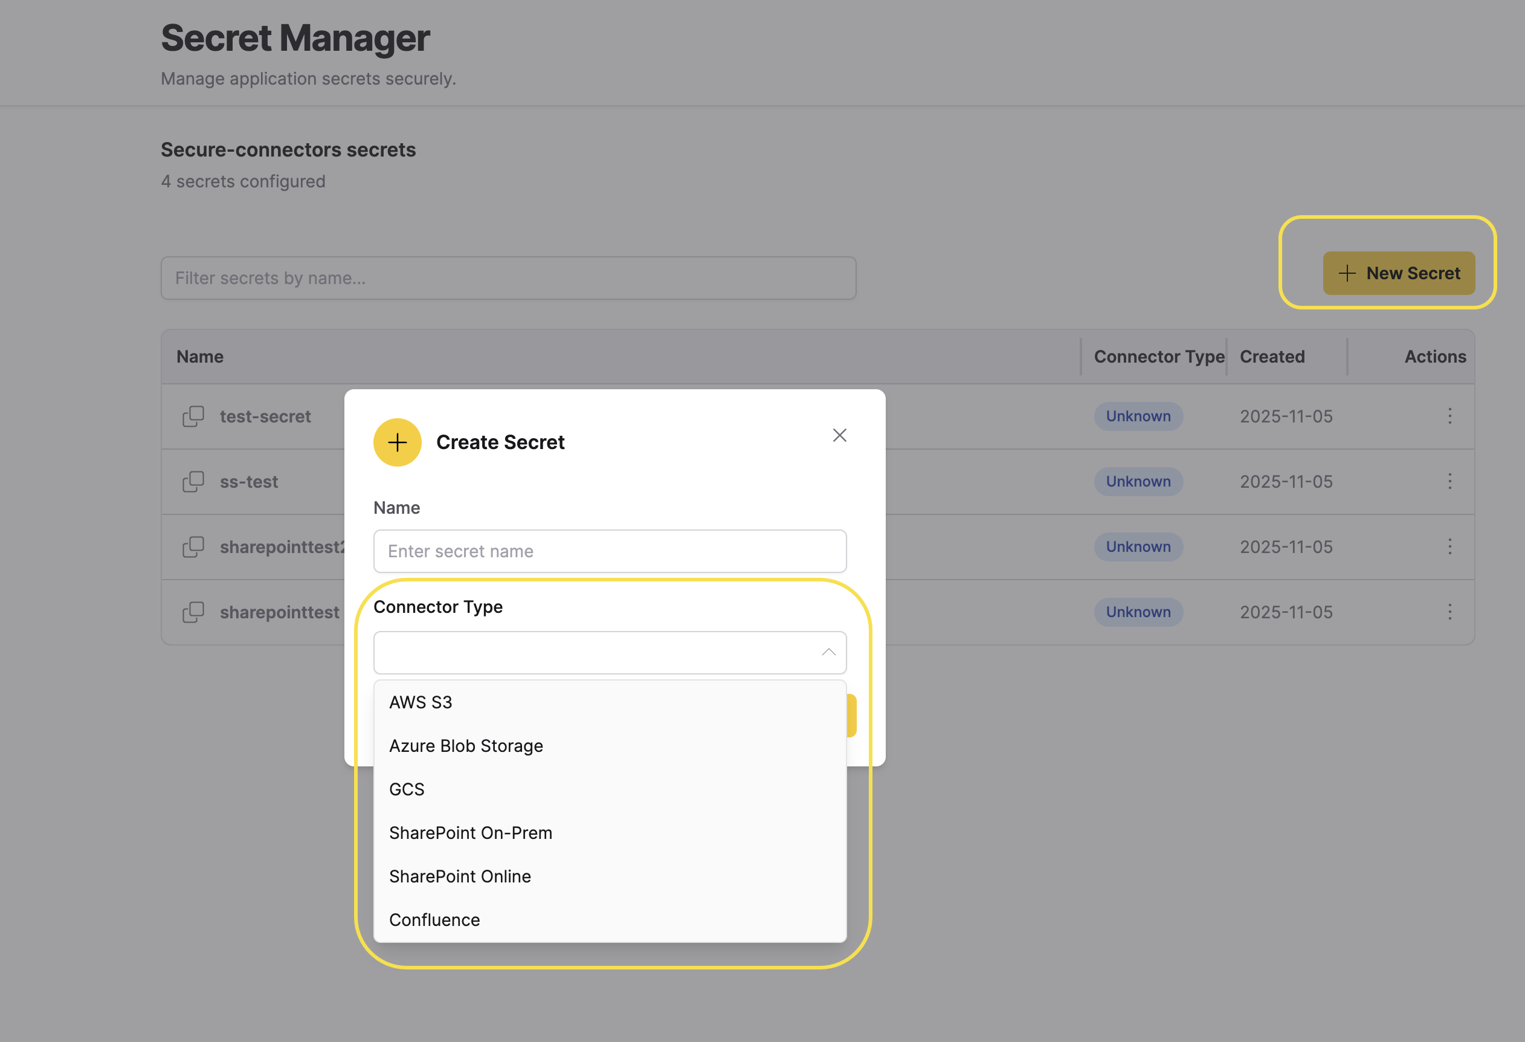Viewport: 1525px width, 1042px height.
Task: Select AWS S3 connector option
Action: point(421,702)
